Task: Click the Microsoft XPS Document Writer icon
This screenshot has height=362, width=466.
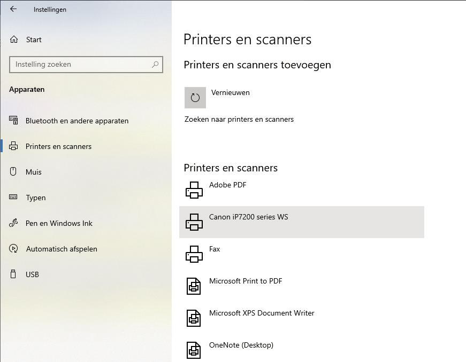Action: pyautogui.click(x=194, y=318)
